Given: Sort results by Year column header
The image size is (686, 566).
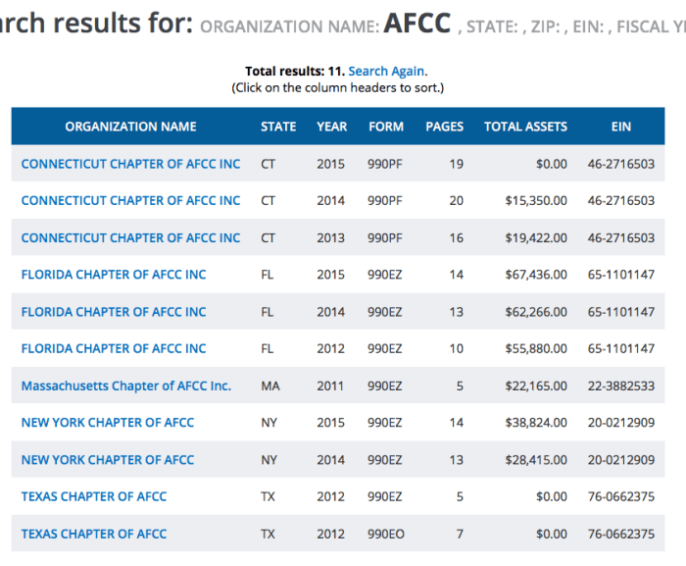Looking at the screenshot, I should (331, 127).
